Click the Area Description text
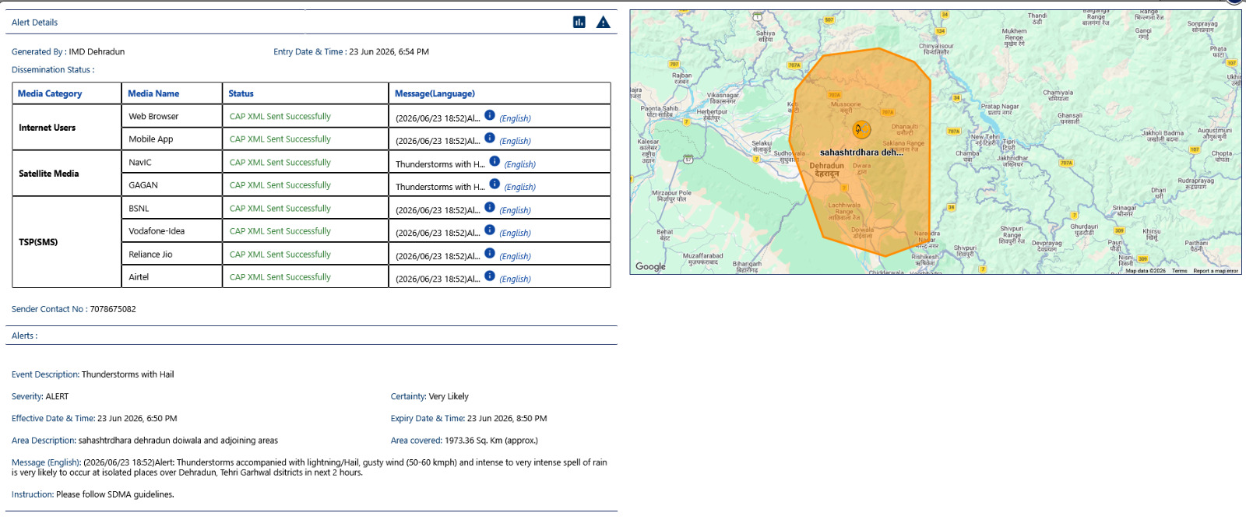 point(145,440)
